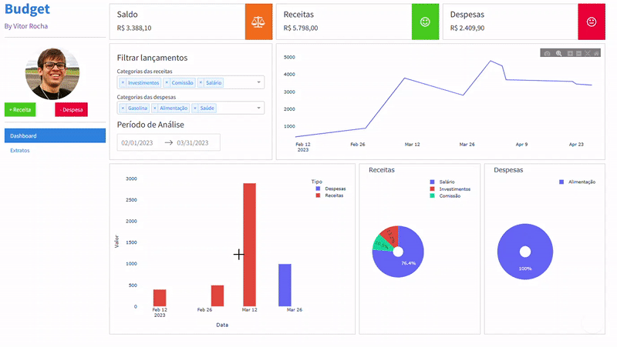
Task: Click the Valor axis title of bar chart
Action: point(116,242)
